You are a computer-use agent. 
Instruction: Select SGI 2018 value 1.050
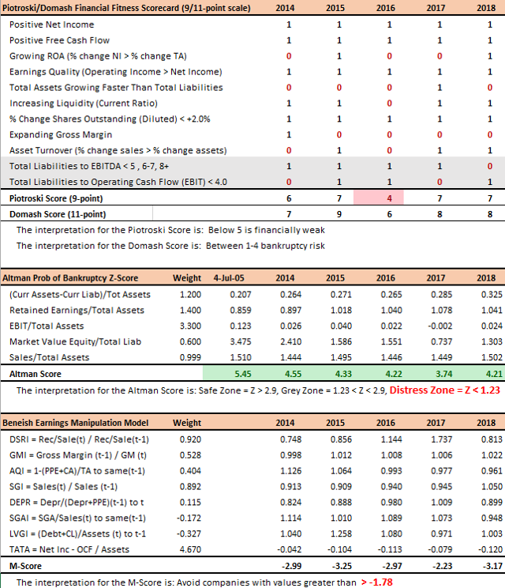click(x=492, y=486)
